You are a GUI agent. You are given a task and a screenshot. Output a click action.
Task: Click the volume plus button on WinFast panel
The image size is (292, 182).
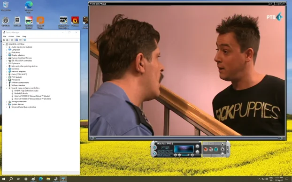pyautogui.click(x=192, y=155)
